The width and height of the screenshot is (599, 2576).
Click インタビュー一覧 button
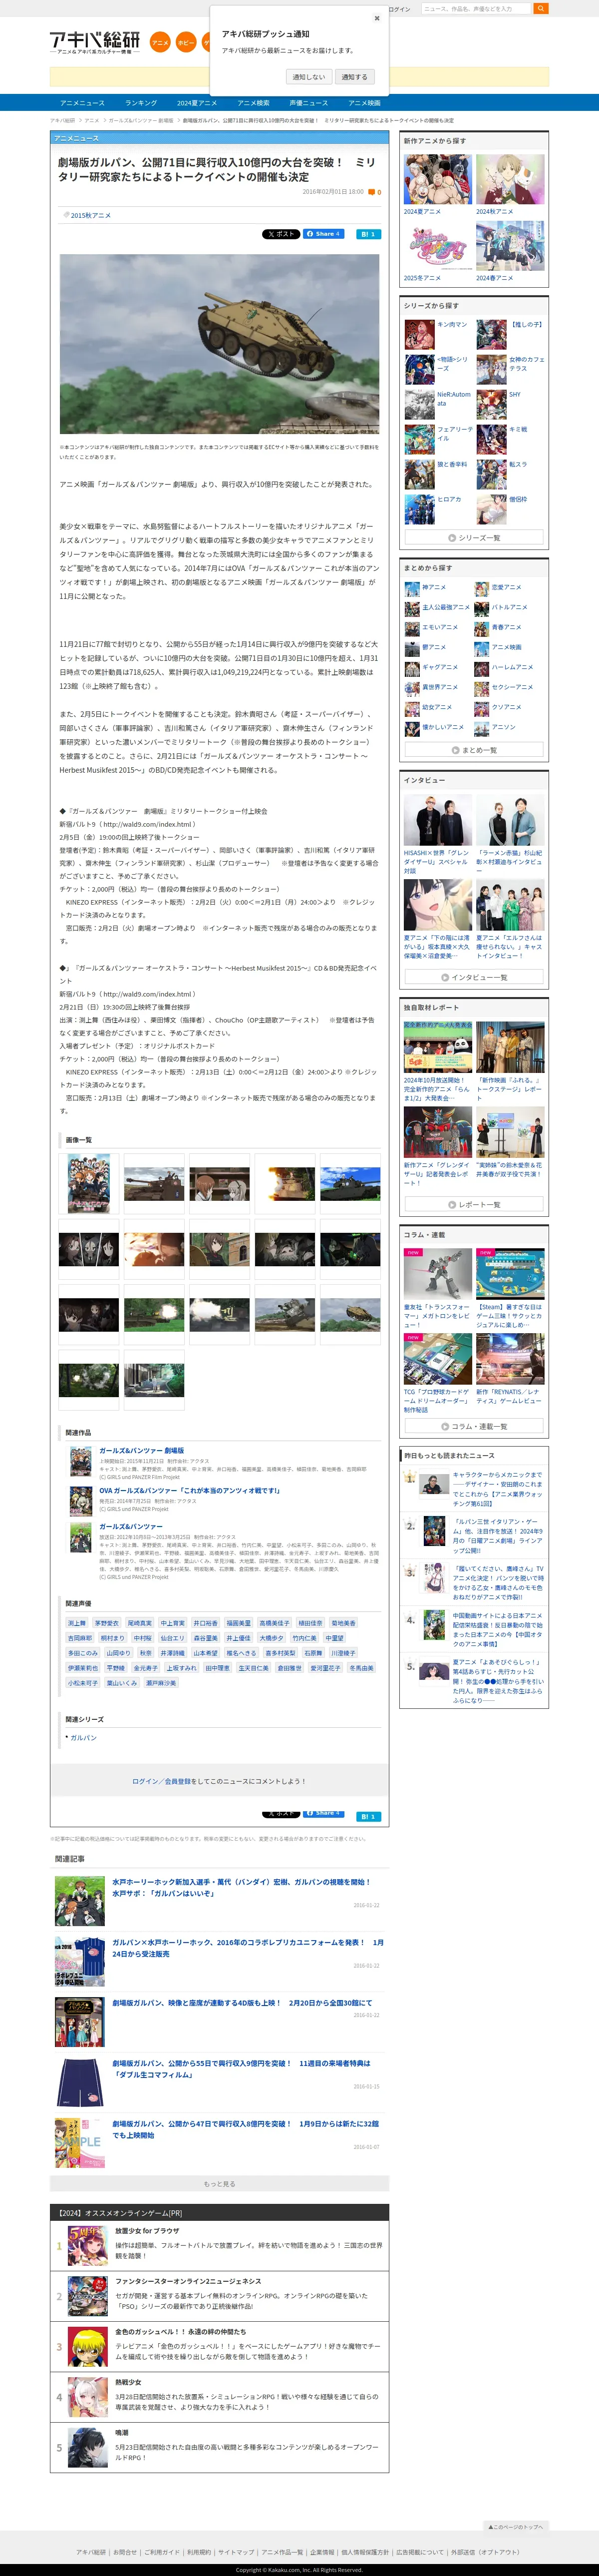(474, 977)
